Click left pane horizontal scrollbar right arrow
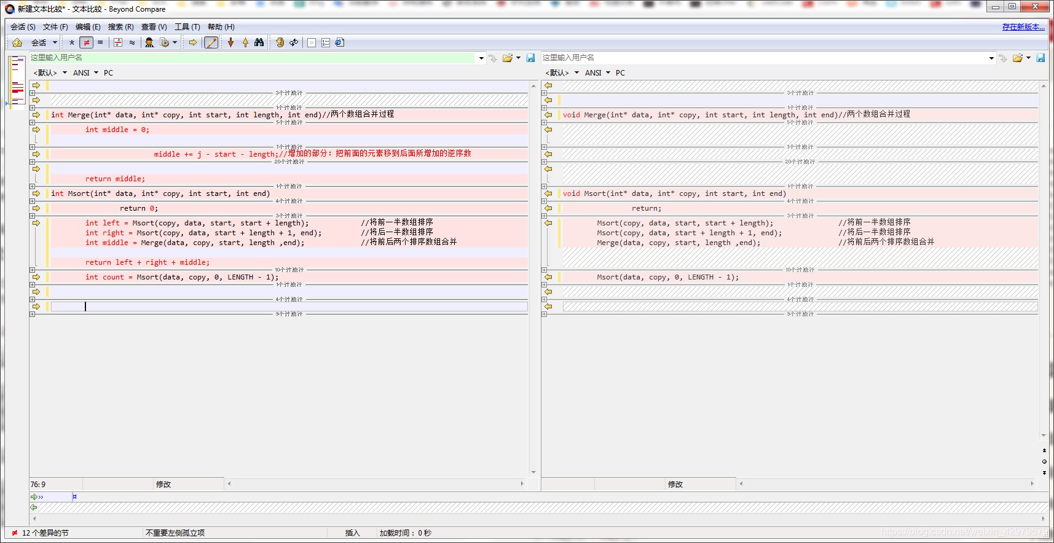This screenshot has height=543, width=1054. [x=522, y=484]
